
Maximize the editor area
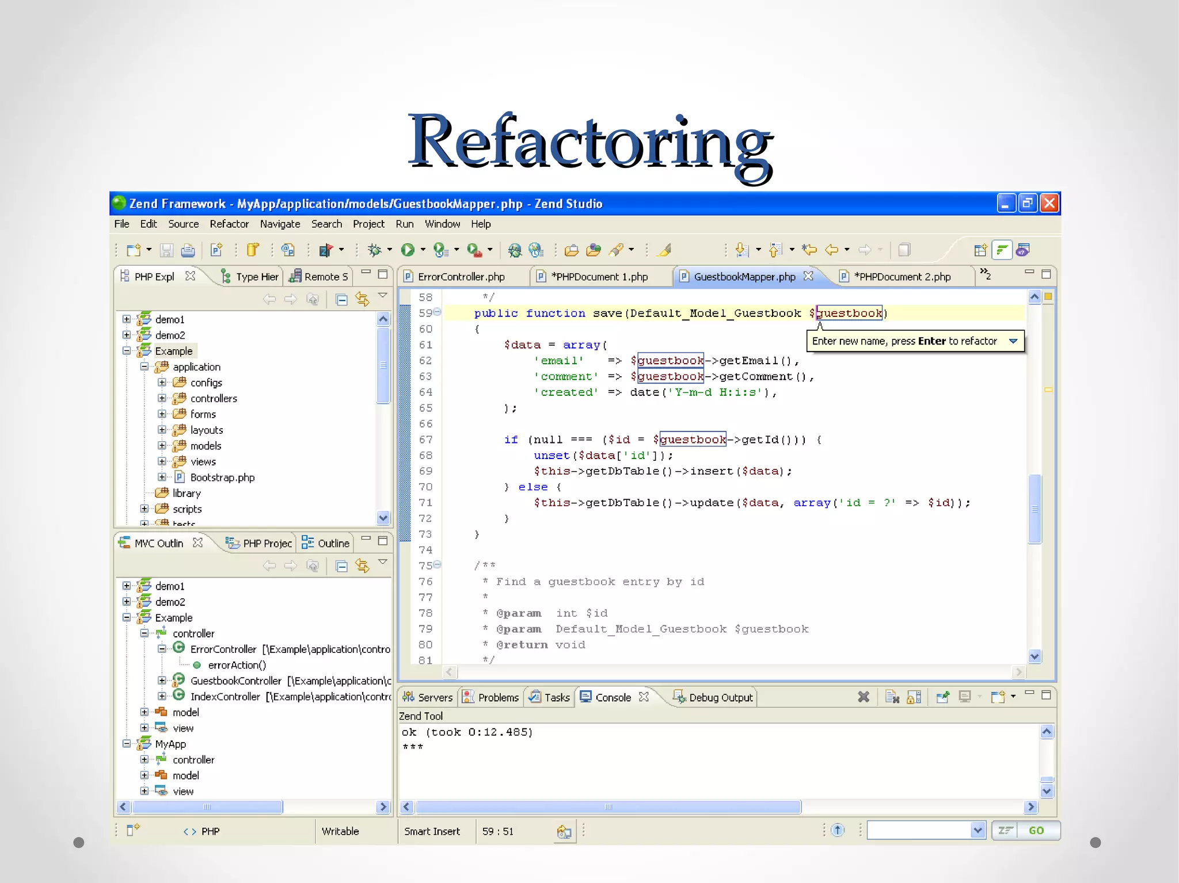coord(1046,274)
